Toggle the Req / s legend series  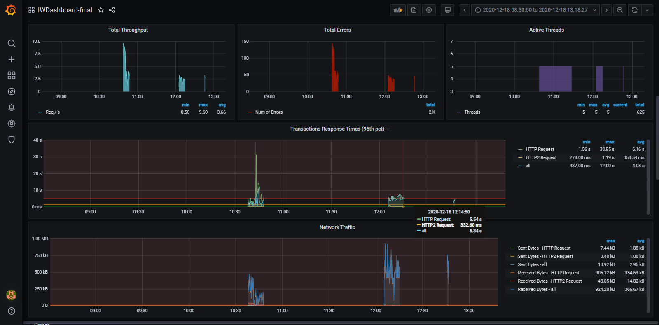click(53, 112)
